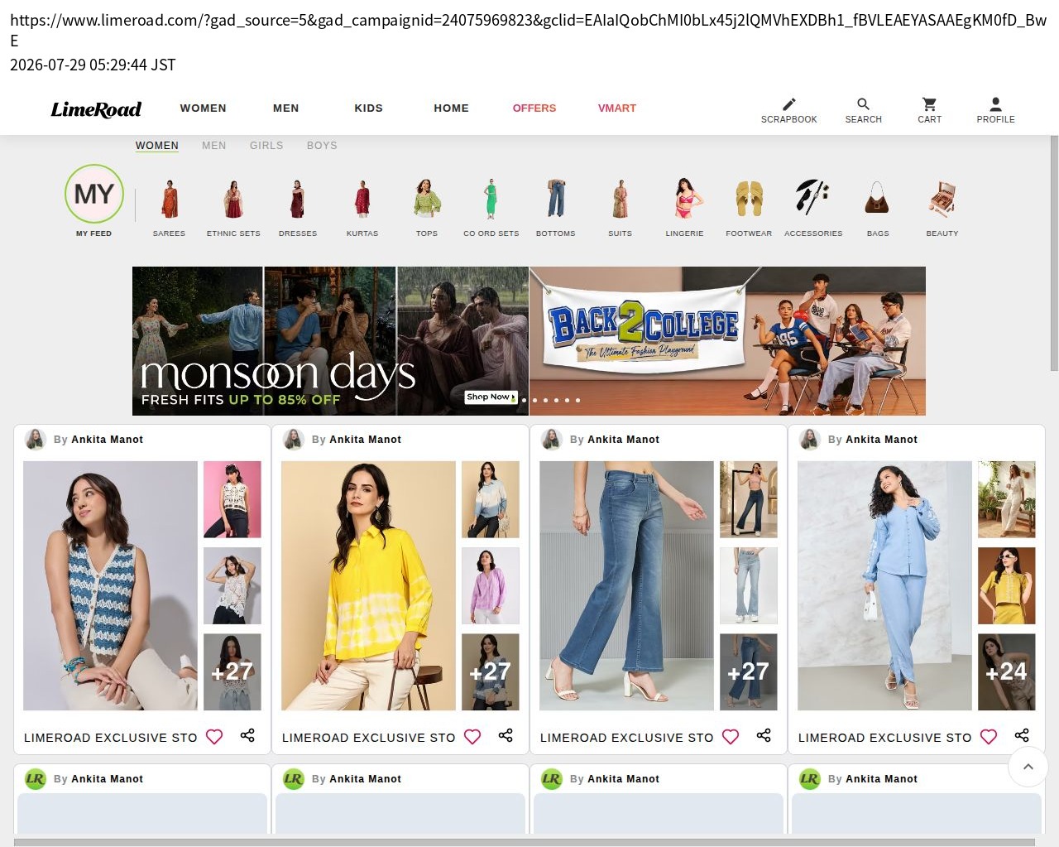Open the Back 2 College banner
Viewport: 1059px width, 847px height.
(727, 341)
